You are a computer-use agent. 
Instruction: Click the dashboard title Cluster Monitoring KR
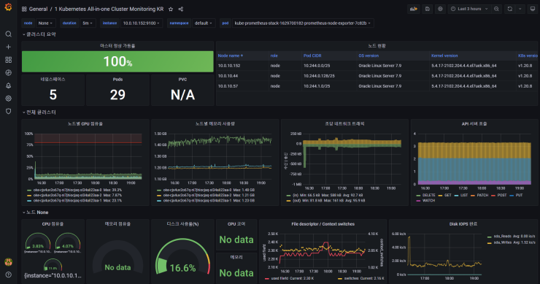[109, 9]
